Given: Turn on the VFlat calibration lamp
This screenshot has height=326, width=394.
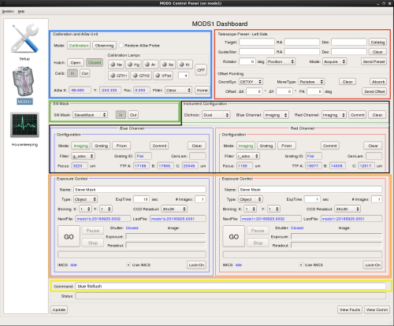Looking at the screenshot, I should pos(163,76).
